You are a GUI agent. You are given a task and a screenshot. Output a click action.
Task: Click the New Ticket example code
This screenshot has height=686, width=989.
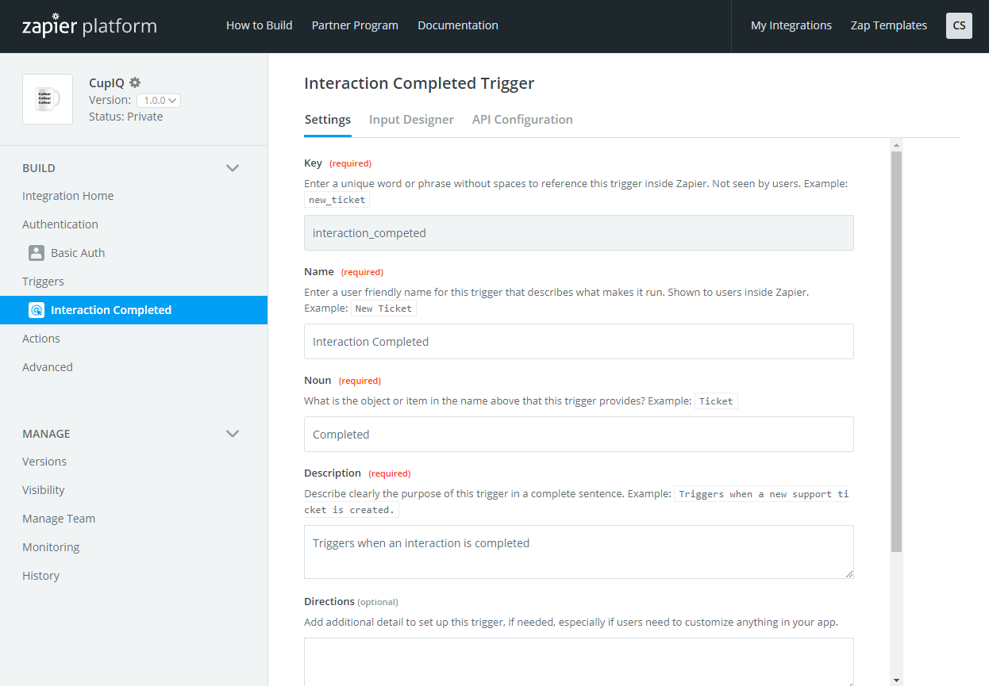coord(383,309)
